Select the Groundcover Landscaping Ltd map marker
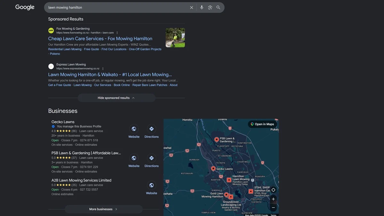Image resolution: width=384 pixels, height=216 pixels. tap(231, 197)
